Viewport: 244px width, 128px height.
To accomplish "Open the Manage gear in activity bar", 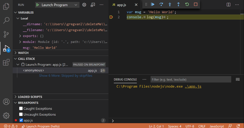I will [6, 116].
